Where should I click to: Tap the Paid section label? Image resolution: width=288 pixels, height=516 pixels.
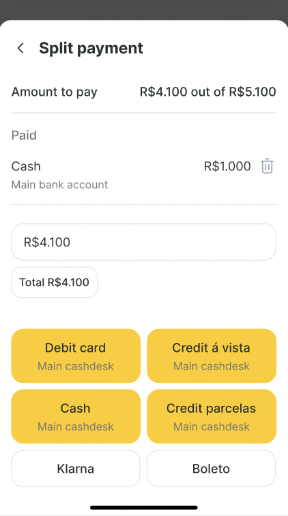tap(24, 136)
